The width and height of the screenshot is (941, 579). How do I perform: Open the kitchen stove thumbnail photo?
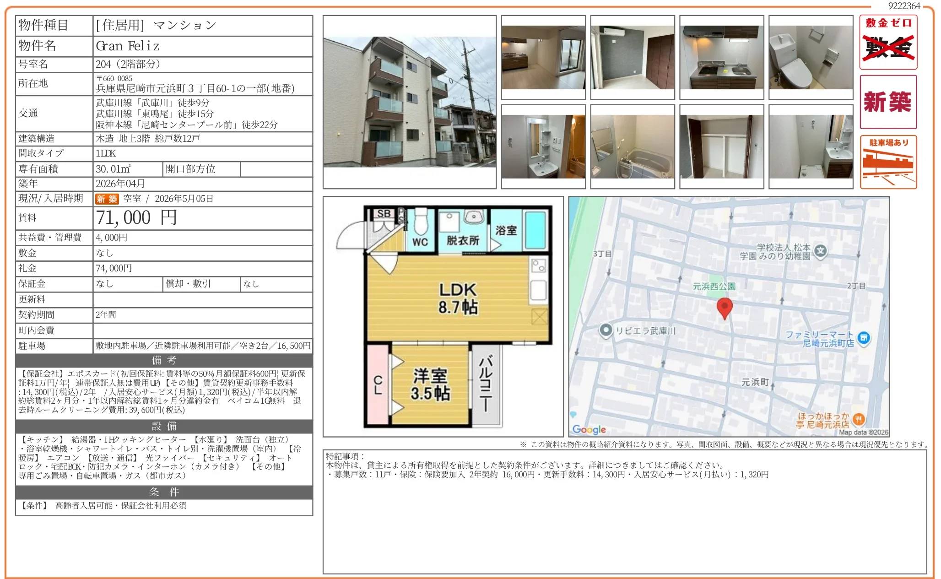click(721, 57)
